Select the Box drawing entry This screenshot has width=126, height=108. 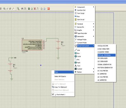click(x=84, y=53)
